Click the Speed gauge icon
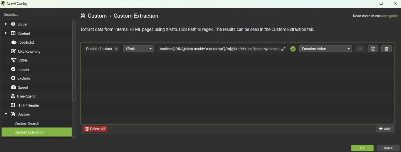 pyautogui.click(x=13, y=87)
